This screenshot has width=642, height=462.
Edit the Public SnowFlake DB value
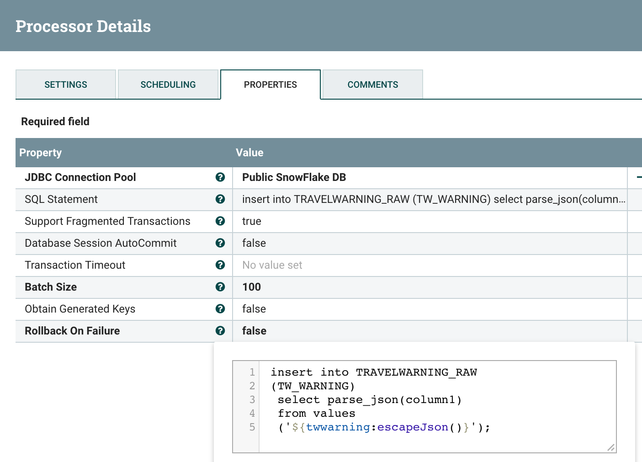pyautogui.click(x=430, y=177)
